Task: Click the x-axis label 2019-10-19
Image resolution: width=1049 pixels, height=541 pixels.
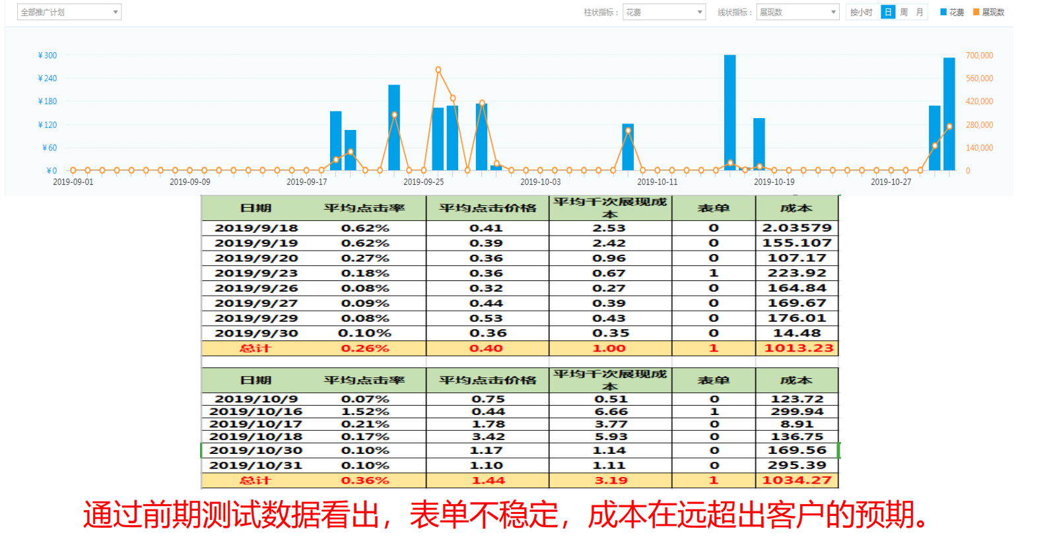Action: click(x=774, y=182)
